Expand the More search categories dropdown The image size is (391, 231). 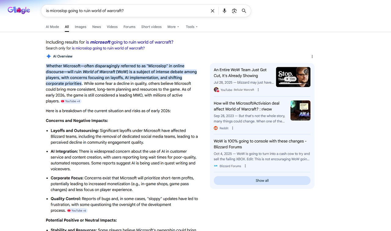click(x=173, y=27)
